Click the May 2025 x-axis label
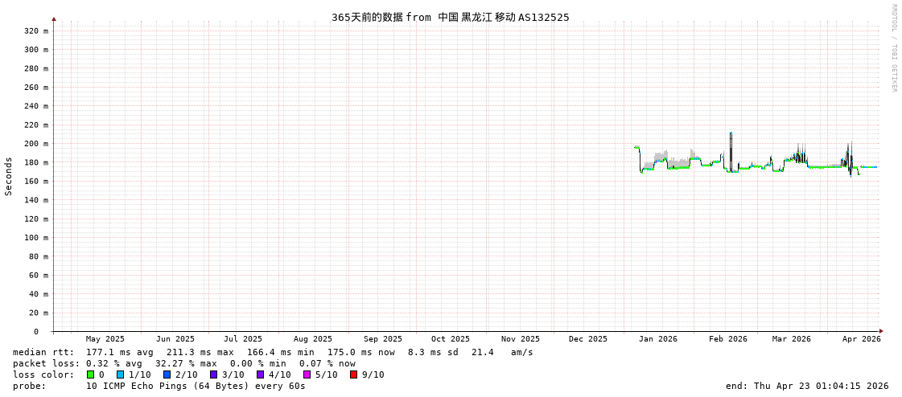 point(105,339)
